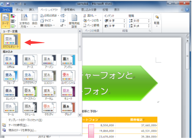192x139 pixels.
Task: Click the Redo icon in quick access toolbar
Action: click(20, 4)
